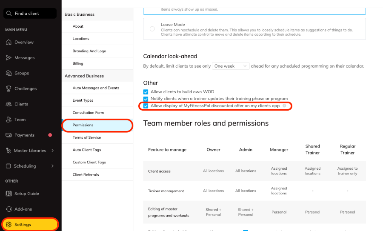This screenshot has width=383, height=231.
Task: Click the Clients people icon
Action: [x=9, y=104]
